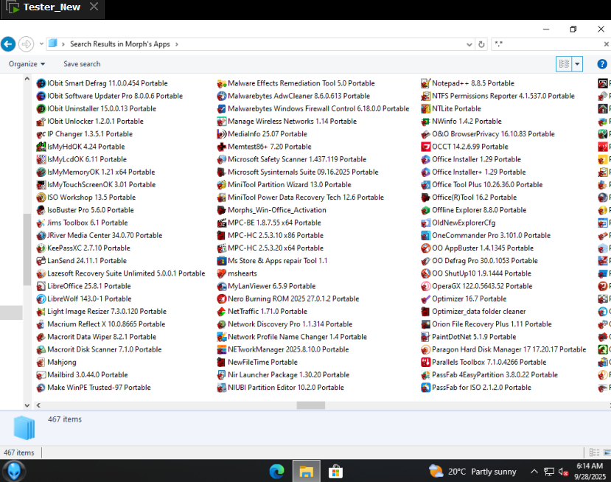This screenshot has height=482, width=611.
Task: Select Optimizer_data folder cleaner entry
Action: [474, 312]
